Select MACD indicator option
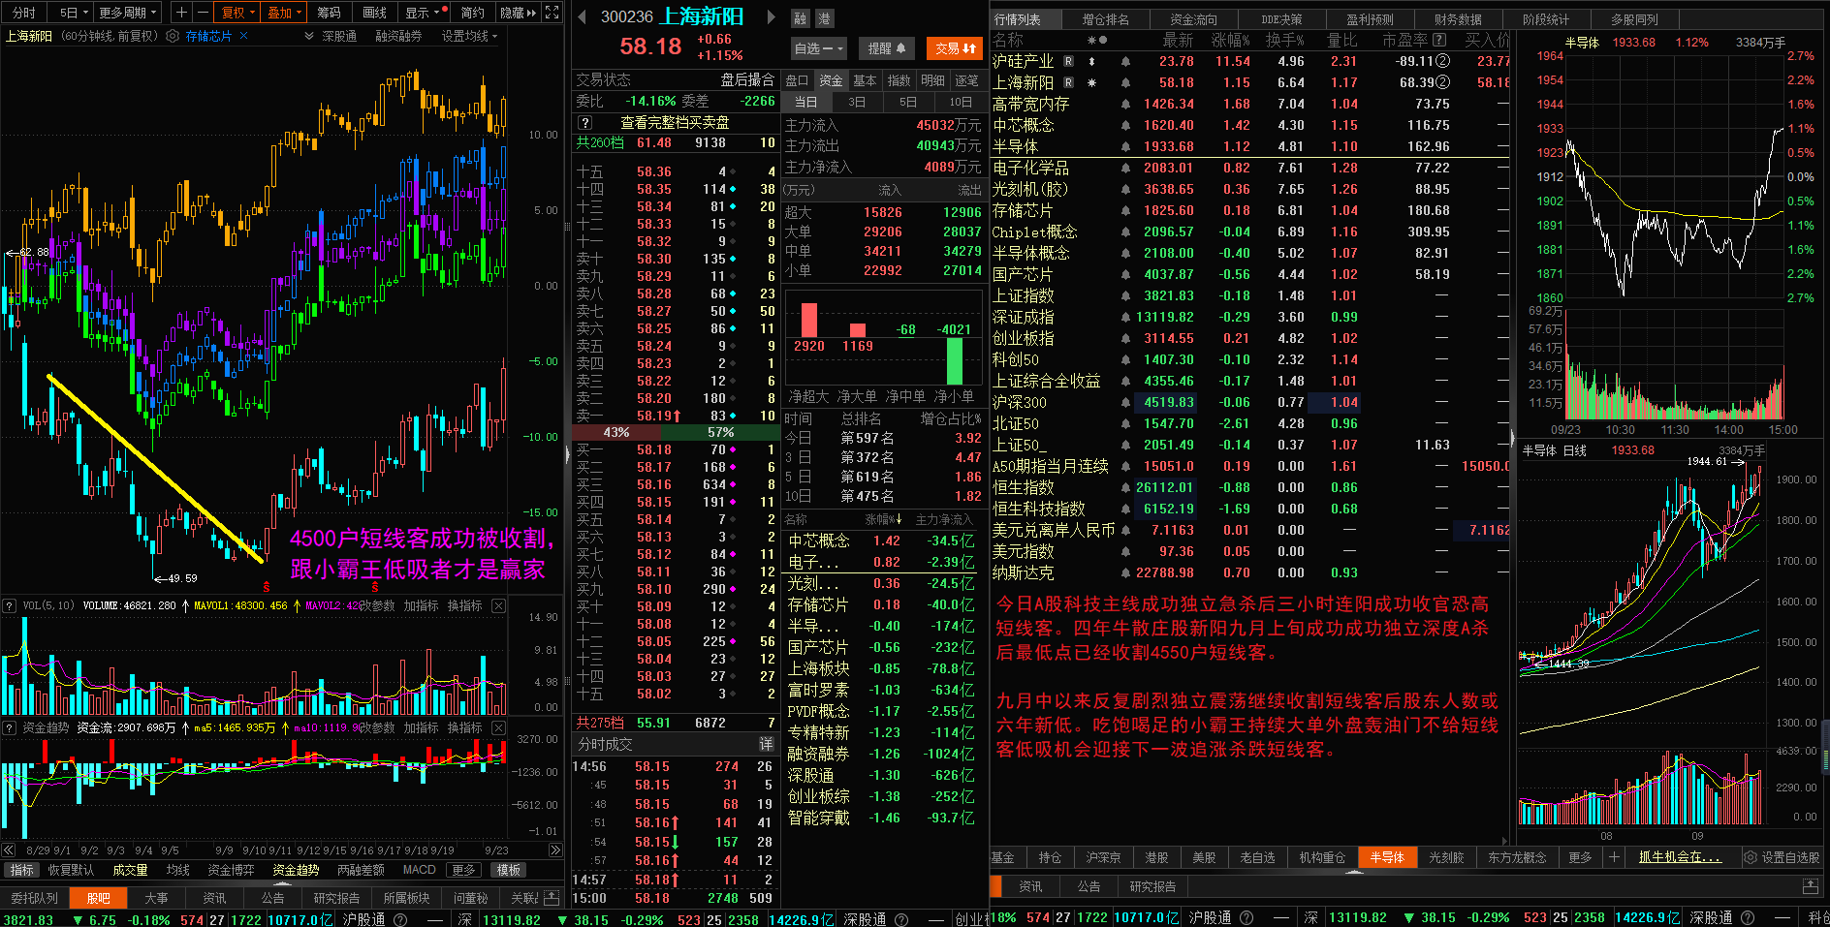The width and height of the screenshot is (1830, 927). (420, 870)
